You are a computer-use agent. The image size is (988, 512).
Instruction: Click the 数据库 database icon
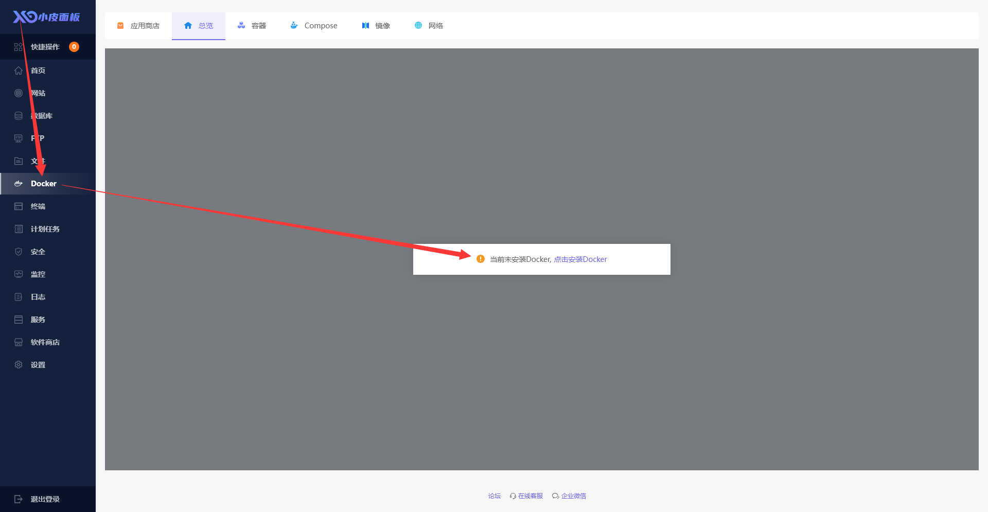19,116
